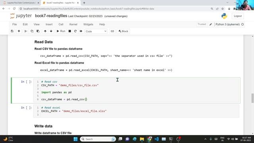Restart the kernel icon
This screenshot has height=143, width=254.
pyautogui.click(x=75, y=31)
